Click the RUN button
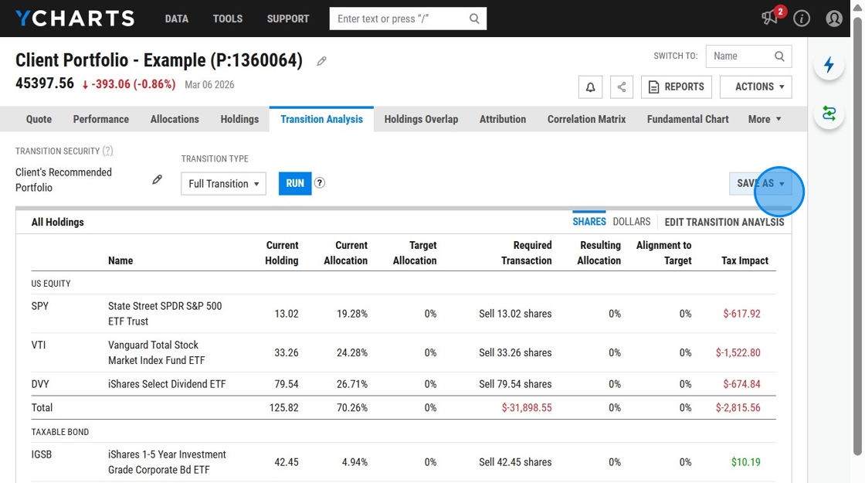The width and height of the screenshot is (865, 483). pos(295,183)
